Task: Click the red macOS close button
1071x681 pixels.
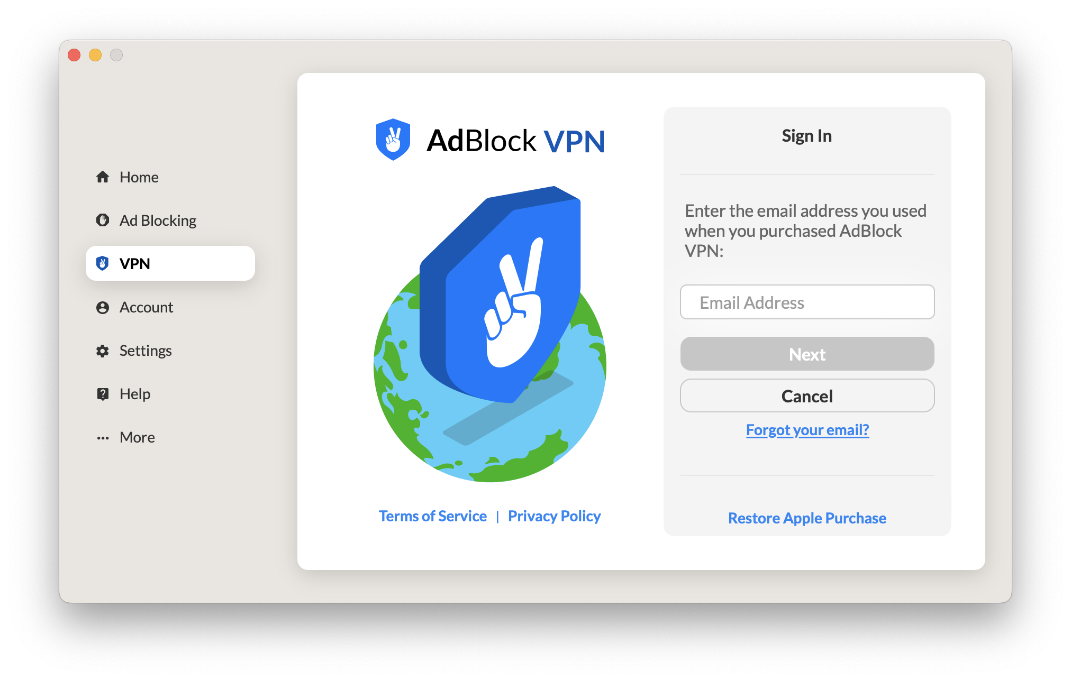Action: (x=78, y=54)
